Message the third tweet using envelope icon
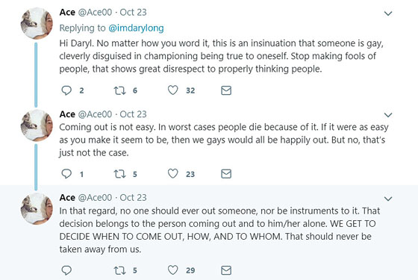Screen dimensions: 418x280 [226, 270]
